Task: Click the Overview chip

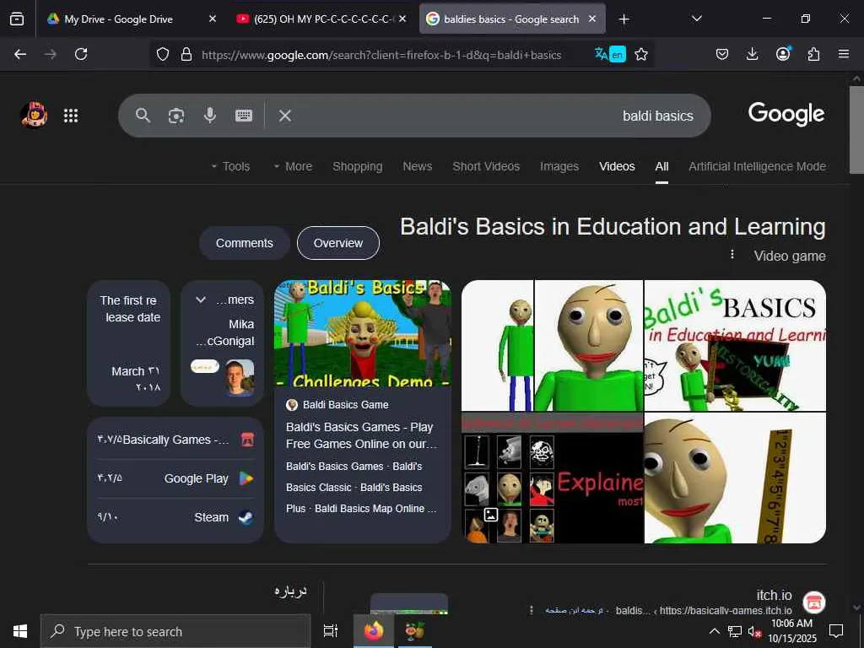Action: (x=337, y=243)
